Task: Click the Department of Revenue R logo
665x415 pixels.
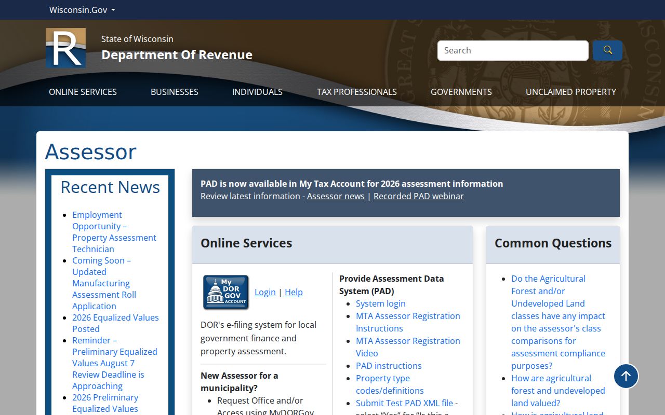Action: click(65, 48)
